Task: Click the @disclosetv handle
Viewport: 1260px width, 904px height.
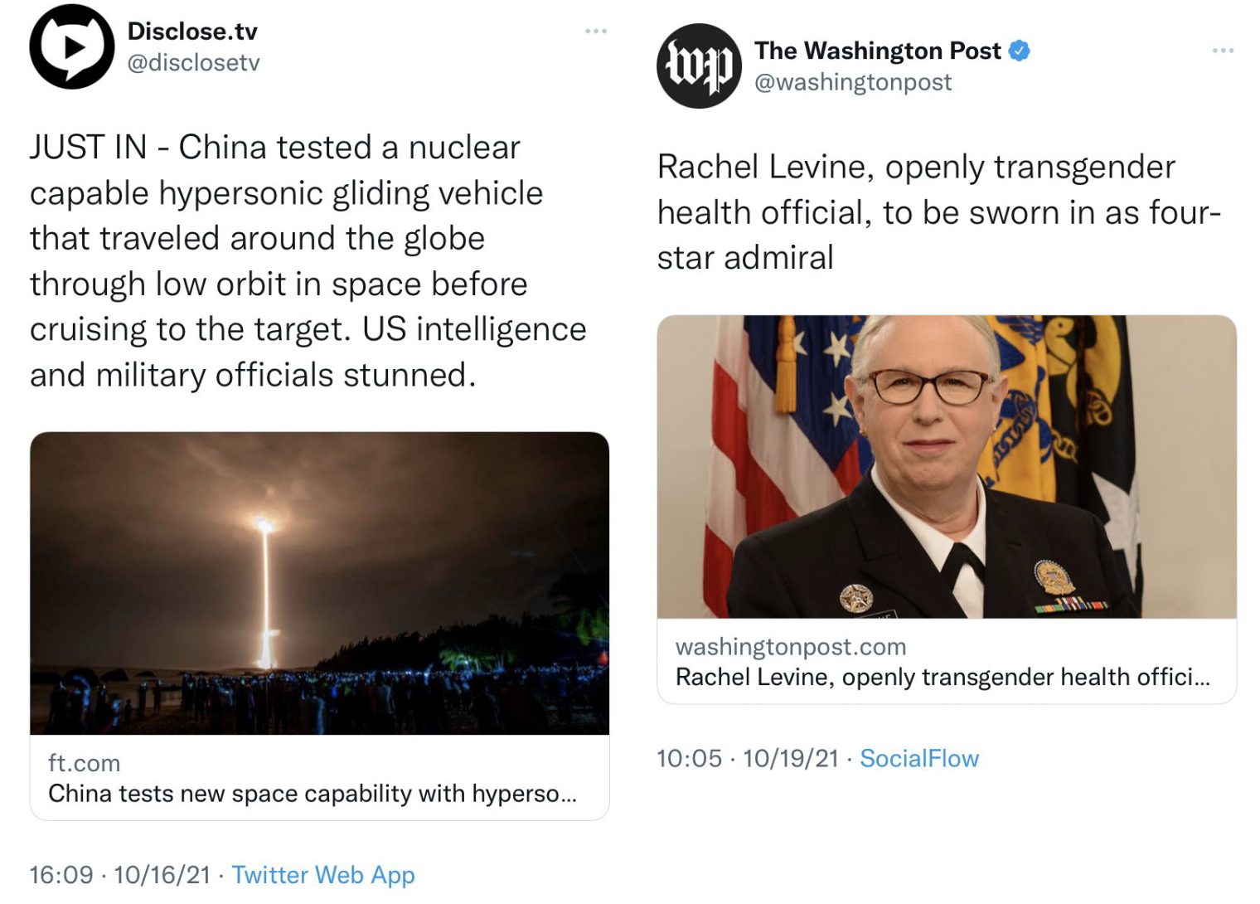Action: click(x=193, y=63)
